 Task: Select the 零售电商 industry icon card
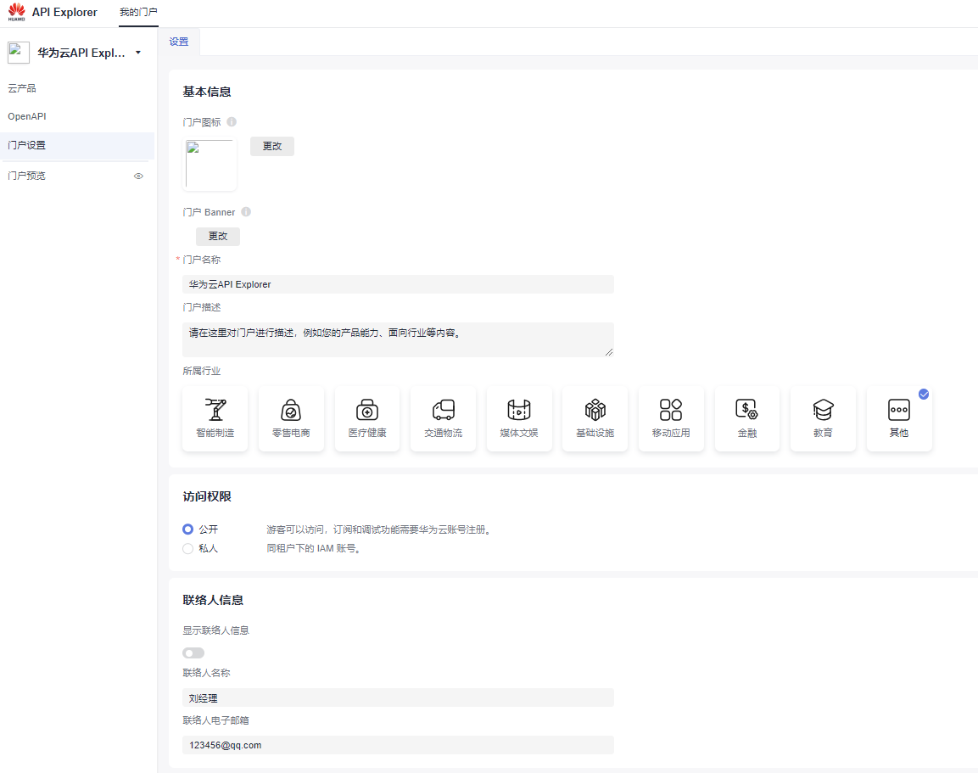[291, 418]
